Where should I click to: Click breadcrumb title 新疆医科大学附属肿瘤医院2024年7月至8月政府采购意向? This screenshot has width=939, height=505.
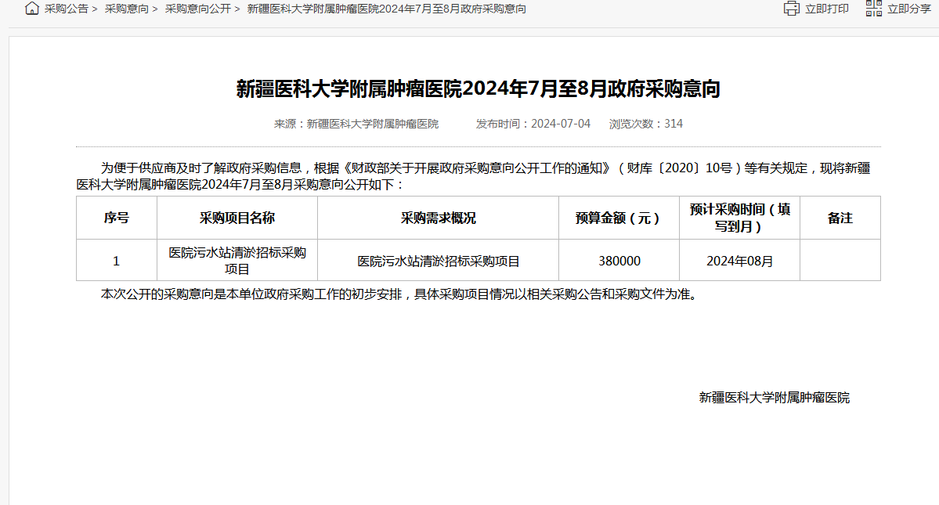pos(387,9)
